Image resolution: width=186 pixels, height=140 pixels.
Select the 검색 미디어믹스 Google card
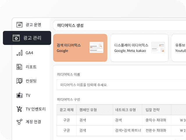point(80,48)
